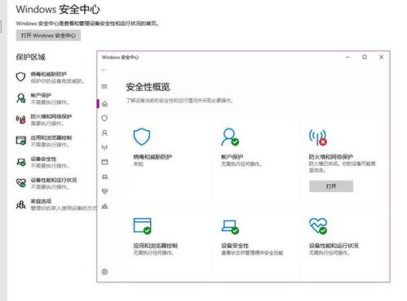Click 设备安全性 laptop icon in 保护区域 list
Image resolution: width=407 pixels, height=301 pixels.
pos(21,162)
